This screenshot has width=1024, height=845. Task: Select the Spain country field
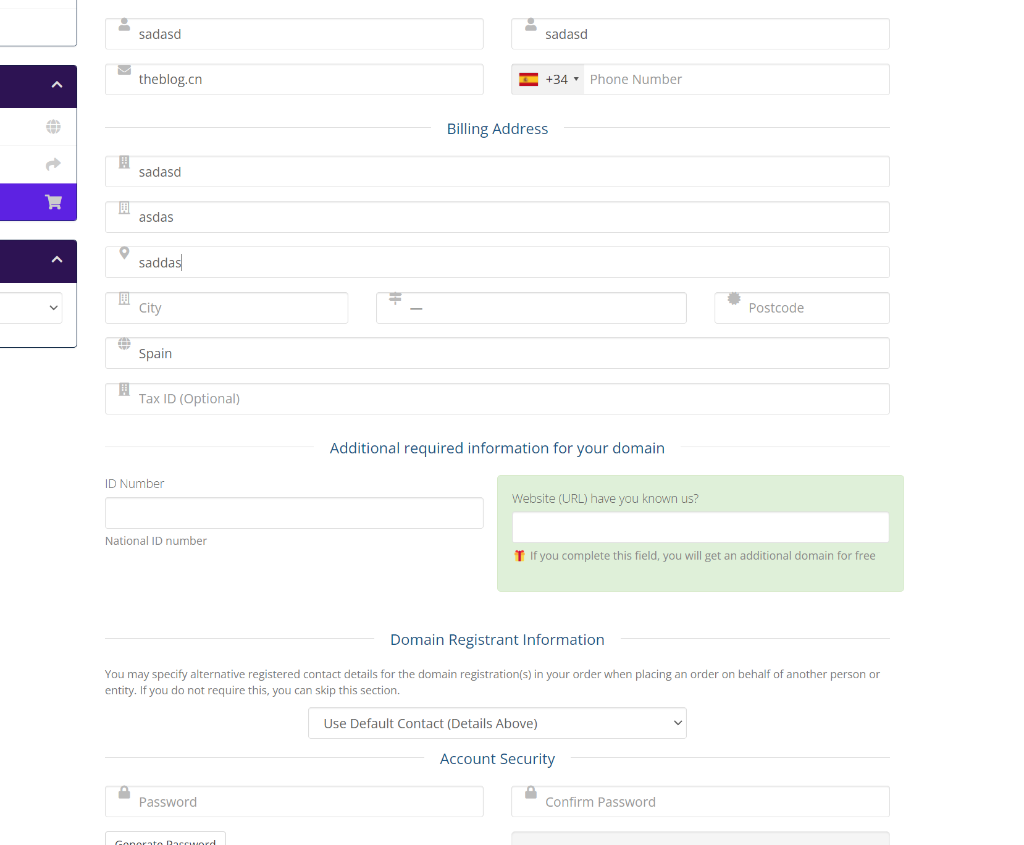[x=497, y=353]
